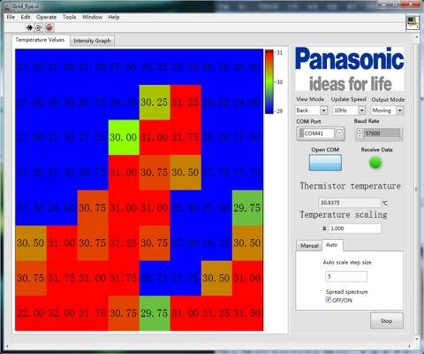Click the VI icon pane at top right
Screen dimensions: 424x354
tap(413, 23)
